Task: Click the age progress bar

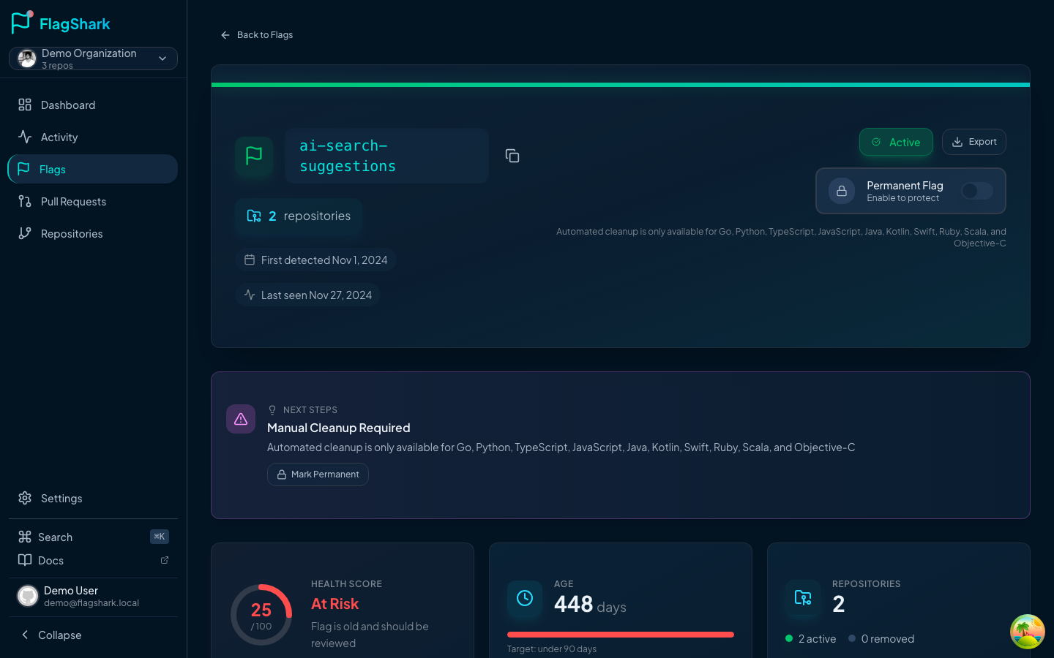Action: point(620,635)
